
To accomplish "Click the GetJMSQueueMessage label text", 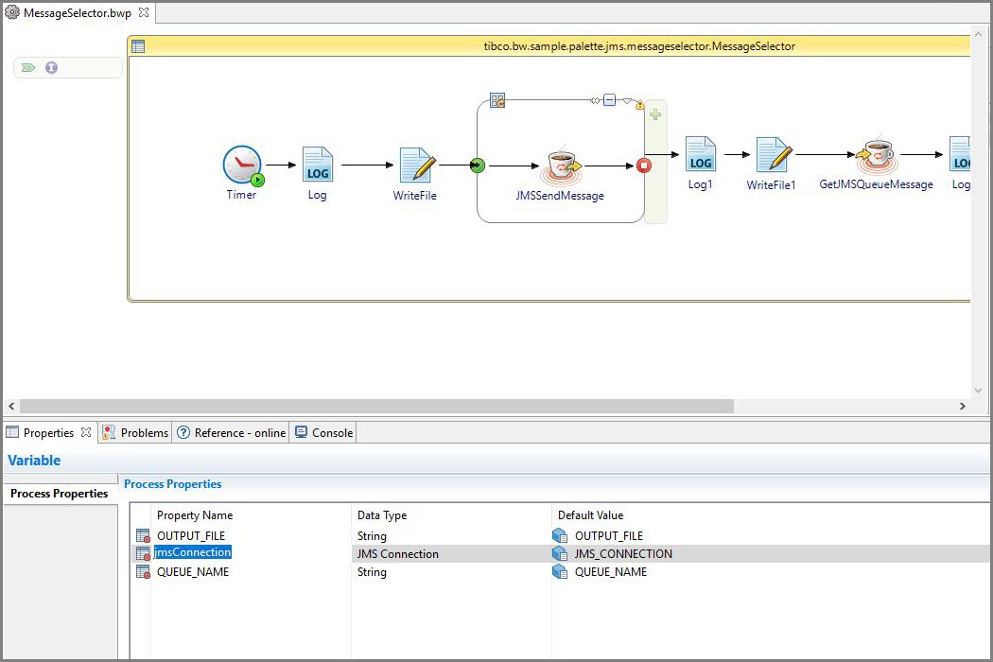I will pos(877,184).
